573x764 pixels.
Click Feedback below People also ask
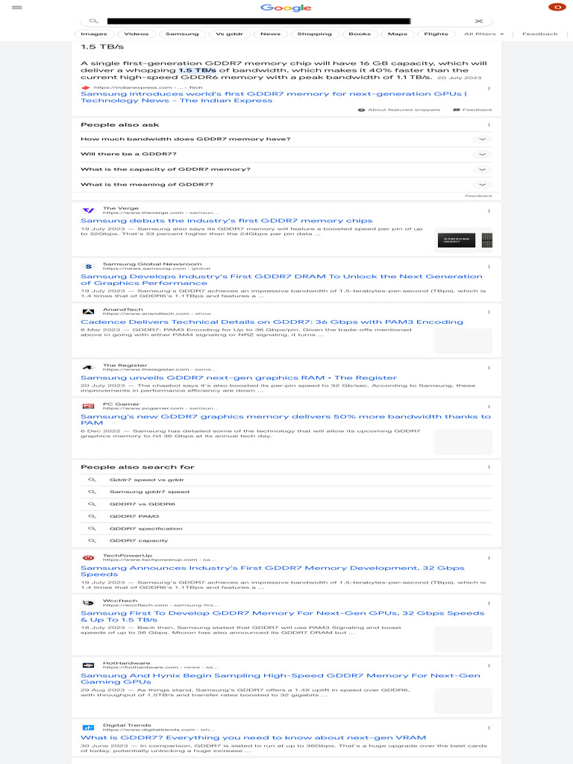(478, 196)
